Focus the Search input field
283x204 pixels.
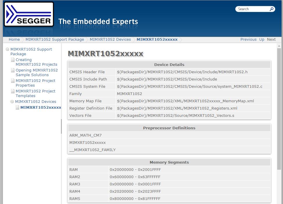click(x=253, y=9)
